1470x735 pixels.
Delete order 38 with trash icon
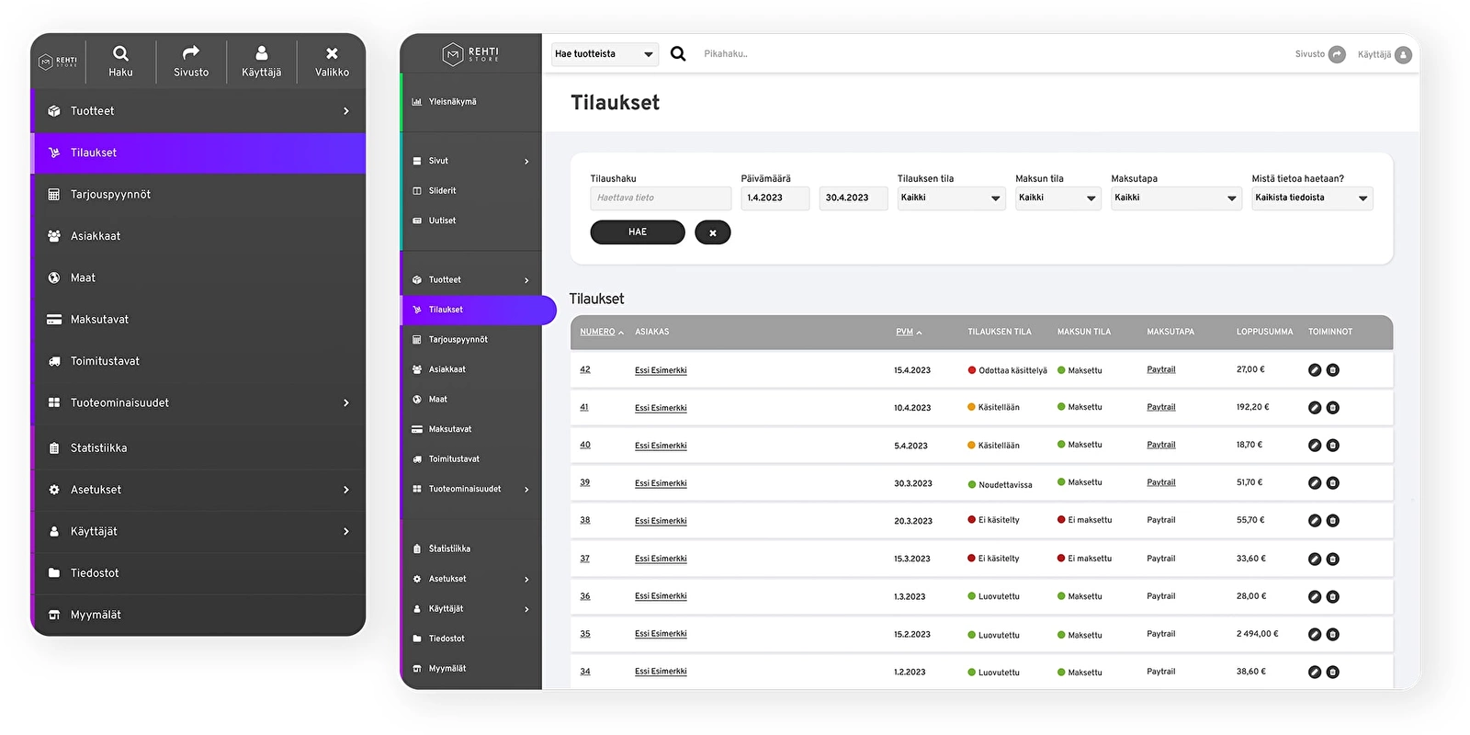coord(1333,521)
